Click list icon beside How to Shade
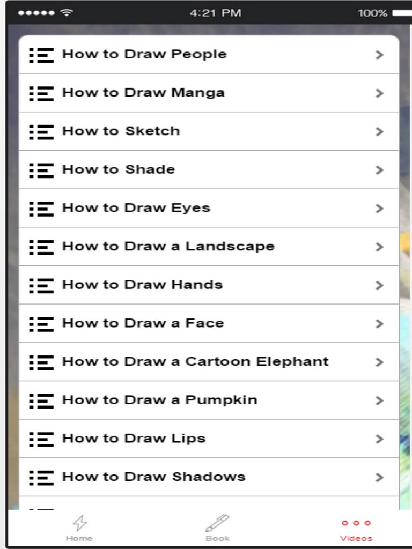Viewport: 412px width, 549px height. pos(41,170)
